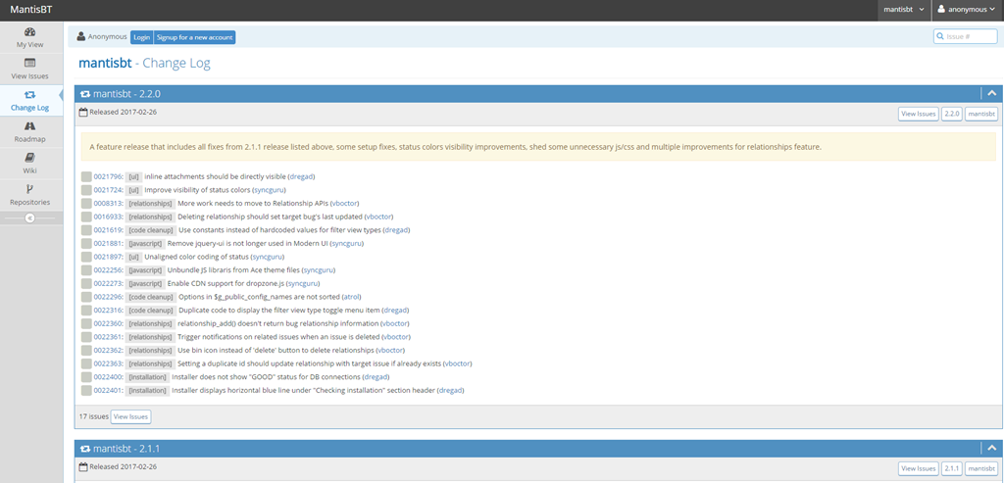The width and height of the screenshot is (1004, 483).
Task: Click [code cleanup] tag on issue 0021619
Action: 150,229
